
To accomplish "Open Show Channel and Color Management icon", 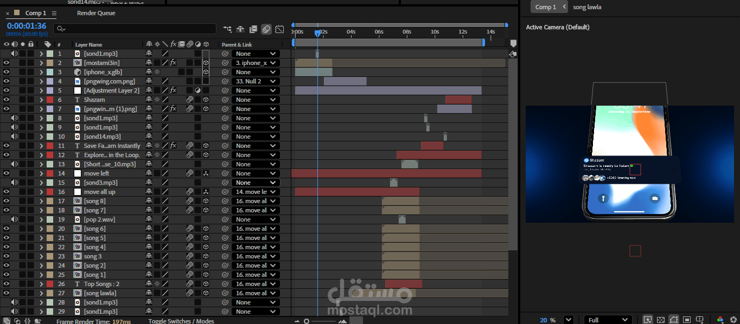I will coord(720,320).
